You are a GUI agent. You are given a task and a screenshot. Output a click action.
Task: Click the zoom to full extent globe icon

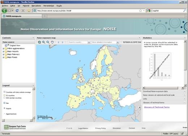point(39,42)
